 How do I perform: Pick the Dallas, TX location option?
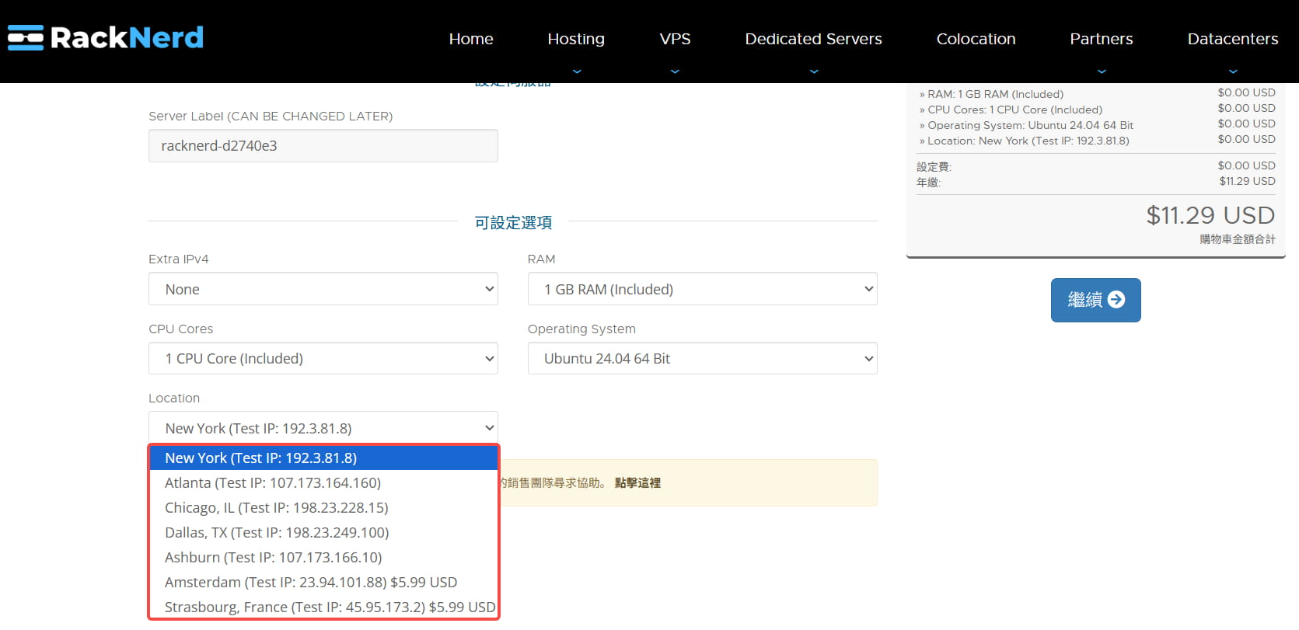click(277, 532)
